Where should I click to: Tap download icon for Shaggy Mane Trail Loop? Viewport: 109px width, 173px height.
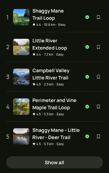point(87,17)
